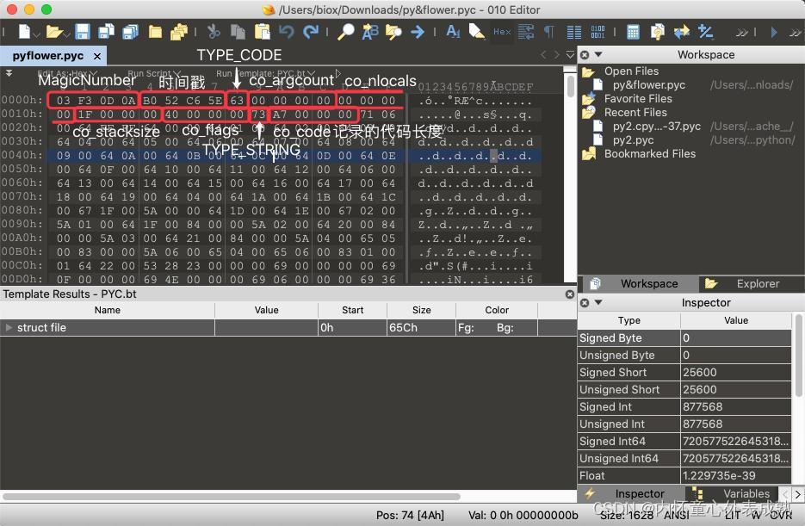Click the Cut scissors icon
805x526 pixels.
(x=213, y=32)
